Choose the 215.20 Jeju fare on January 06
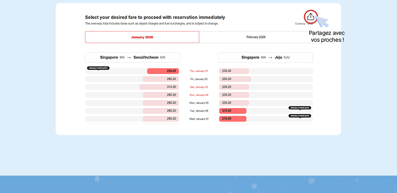 (x=233, y=111)
